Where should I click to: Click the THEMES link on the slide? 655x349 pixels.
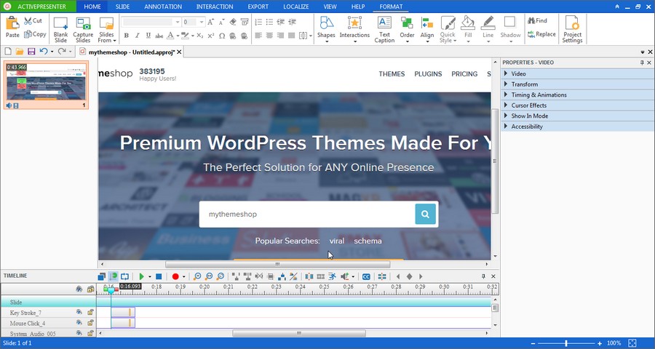point(392,74)
